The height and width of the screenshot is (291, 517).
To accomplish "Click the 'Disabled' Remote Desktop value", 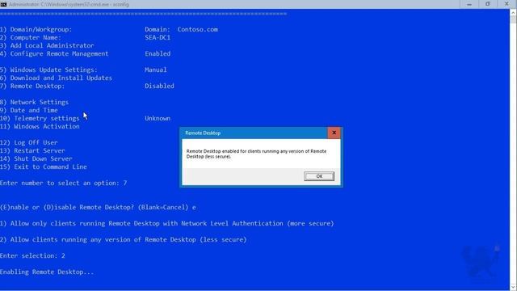I will coord(159,86).
